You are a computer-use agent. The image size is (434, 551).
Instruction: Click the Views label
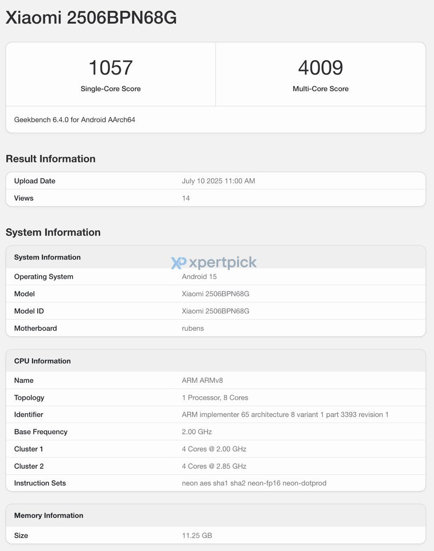24,198
